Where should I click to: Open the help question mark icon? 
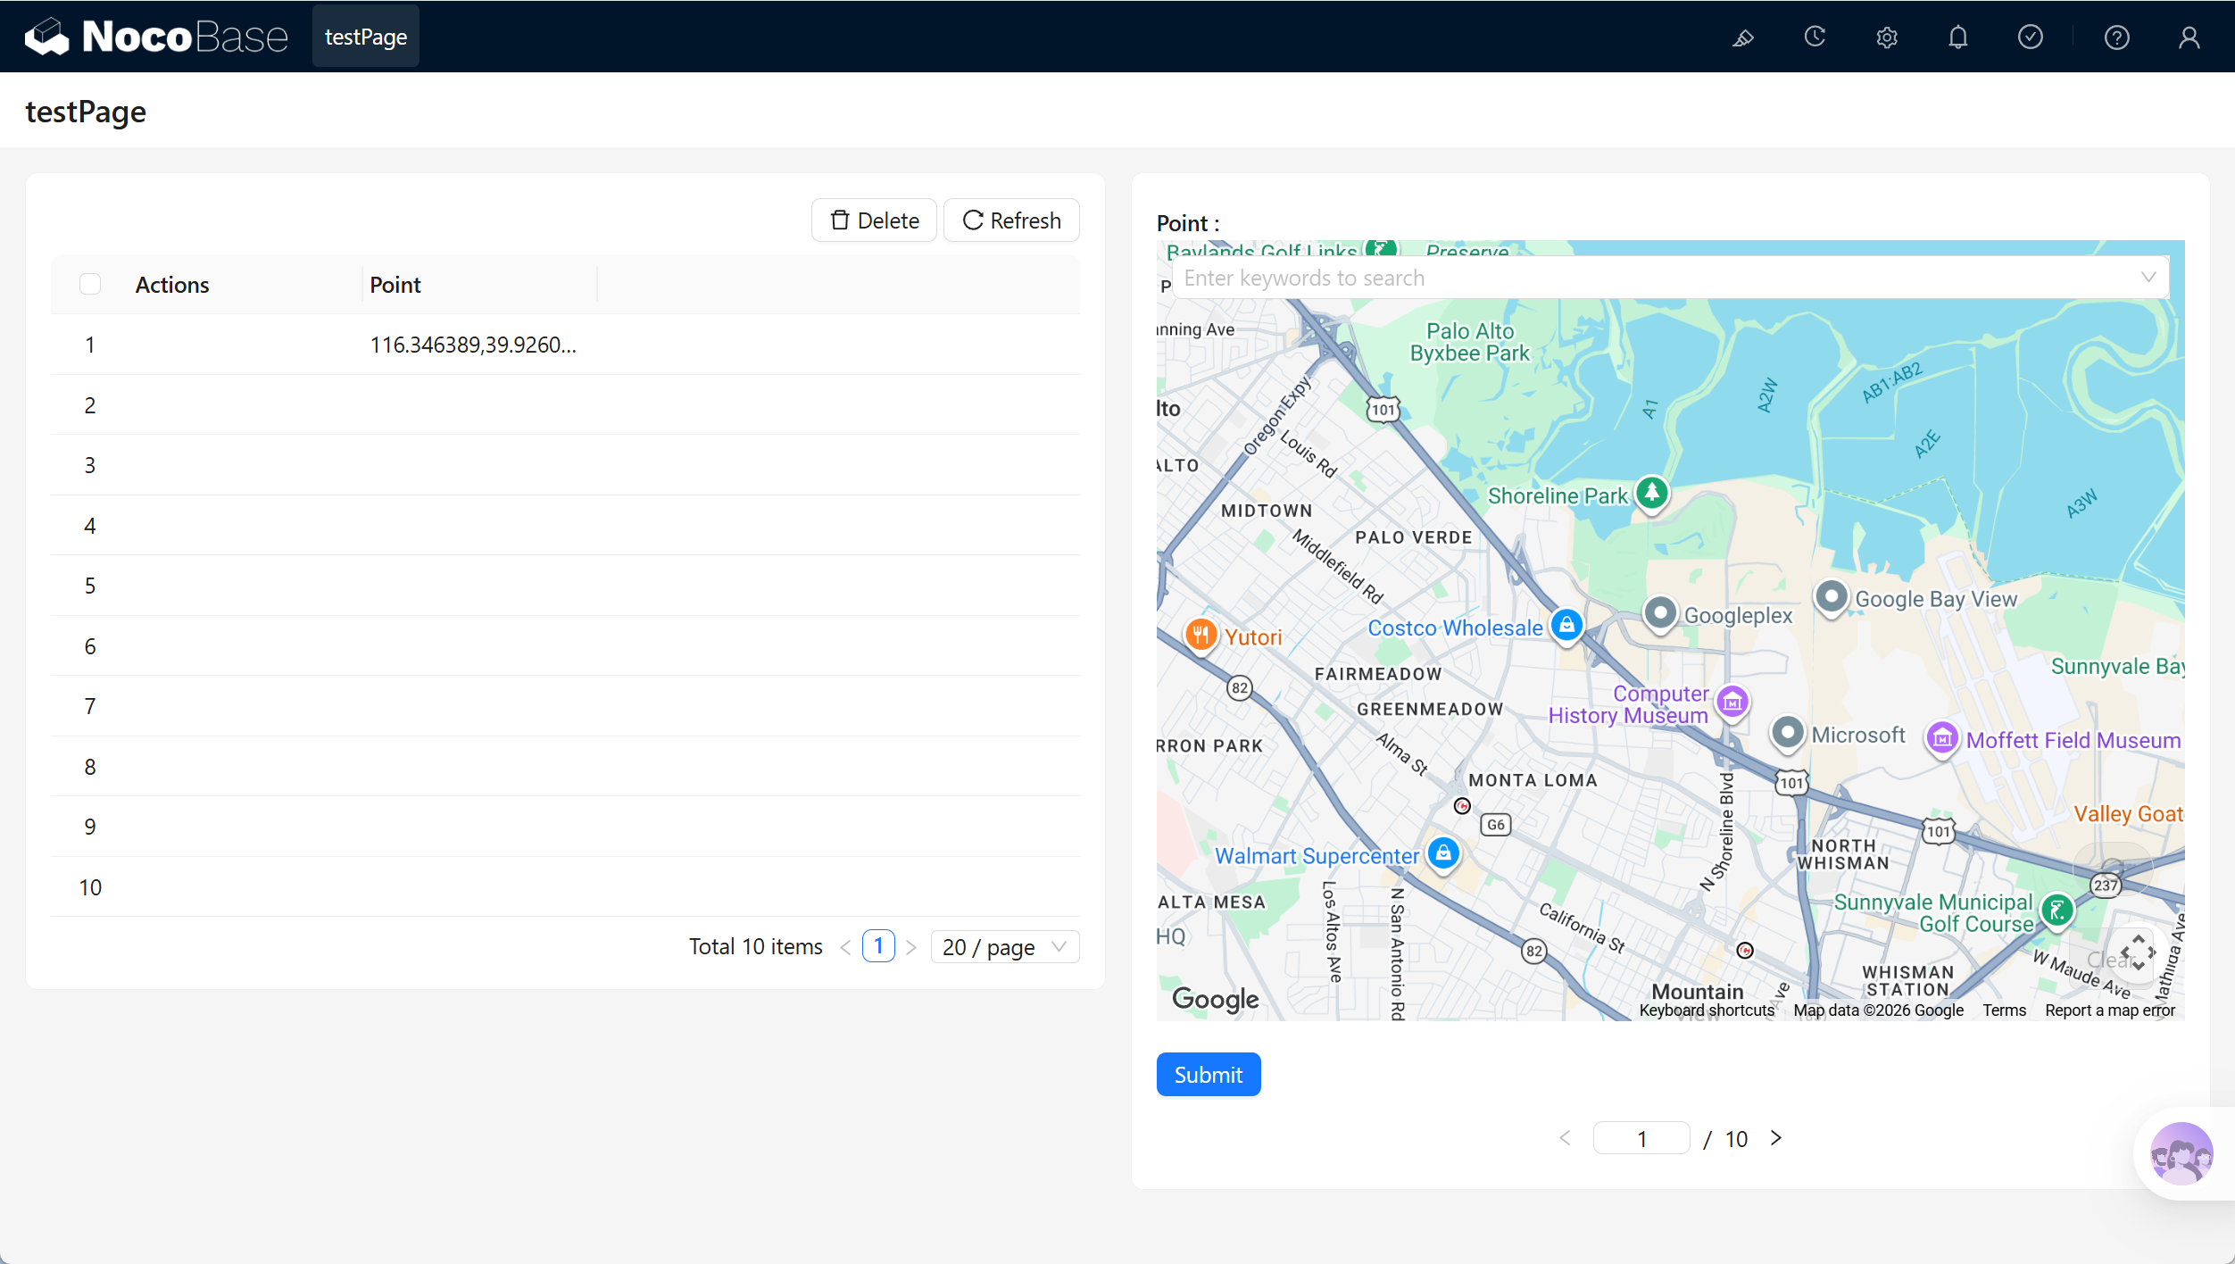pos(2117,37)
